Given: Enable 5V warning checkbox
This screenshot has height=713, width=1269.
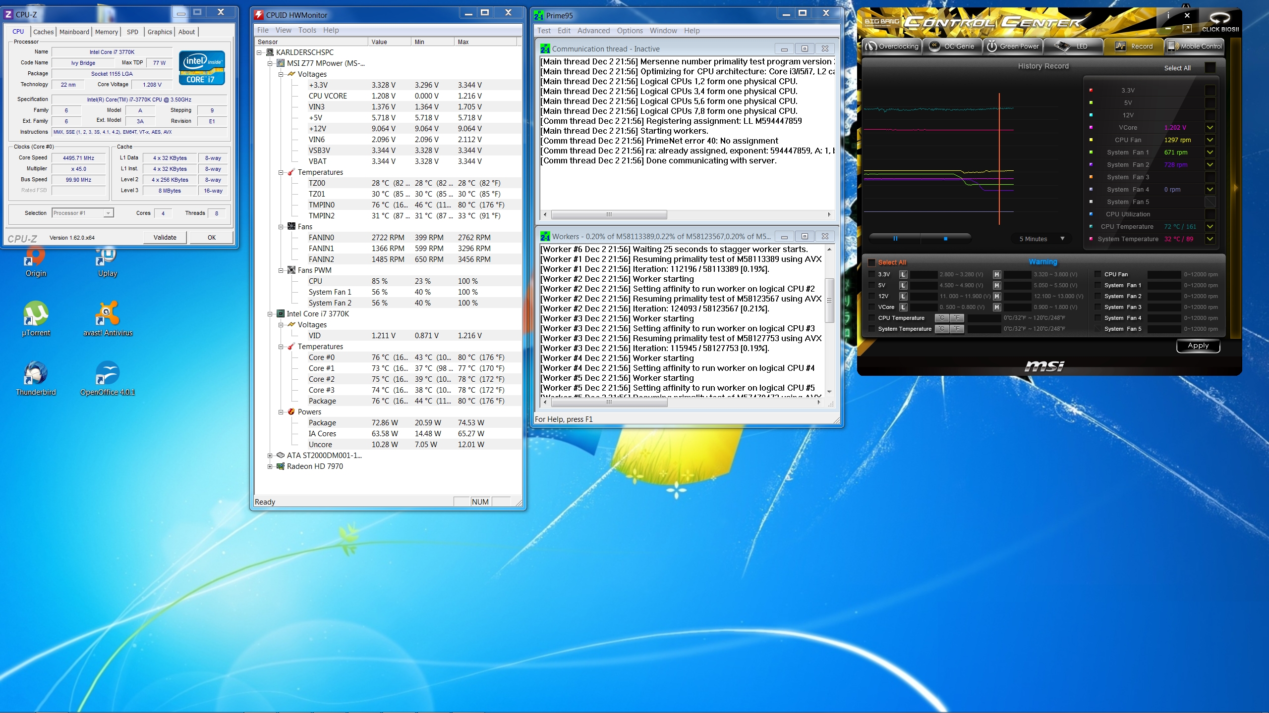Looking at the screenshot, I should point(871,285).
